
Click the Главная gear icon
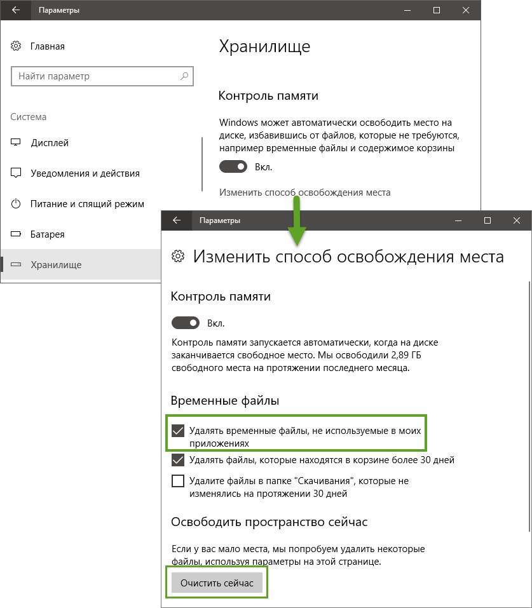click(x=16, y=46)
